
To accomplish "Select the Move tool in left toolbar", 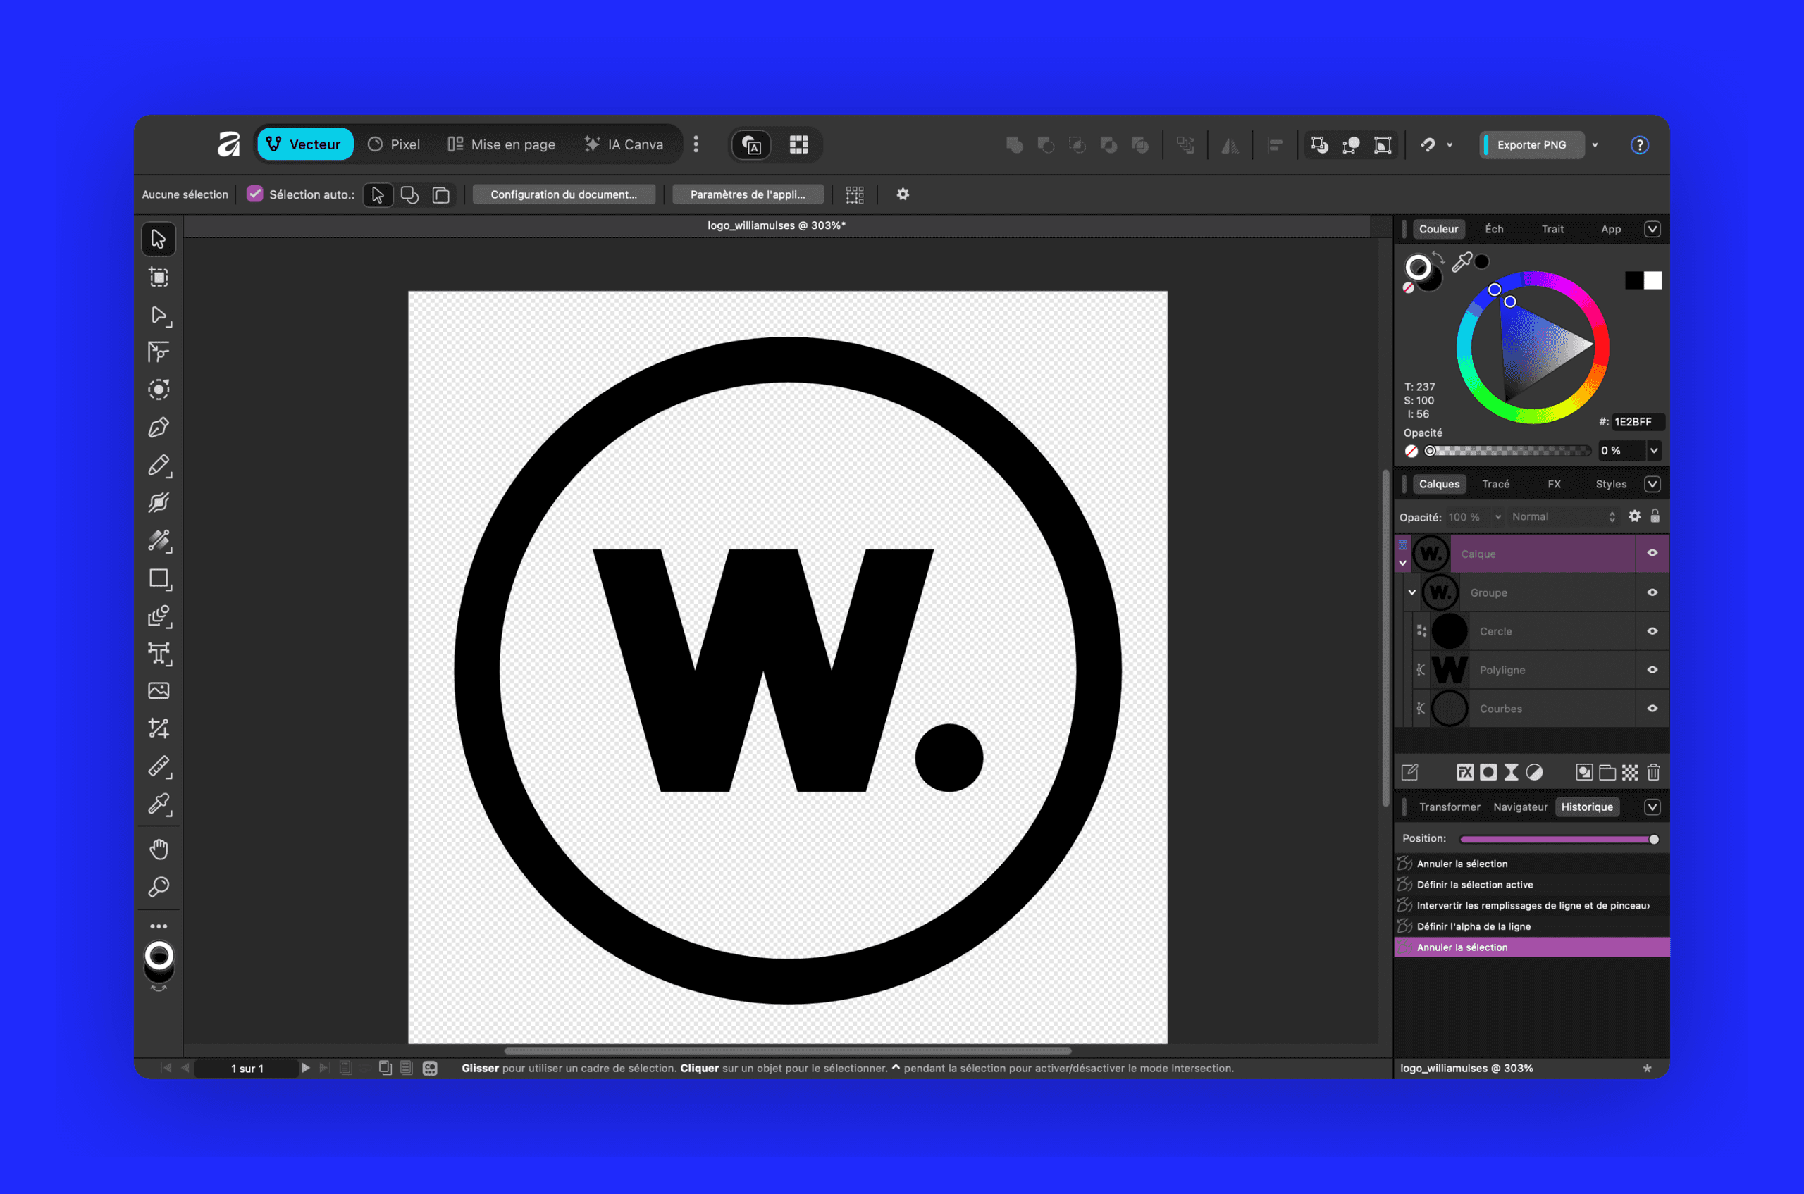I will [159, 239].
